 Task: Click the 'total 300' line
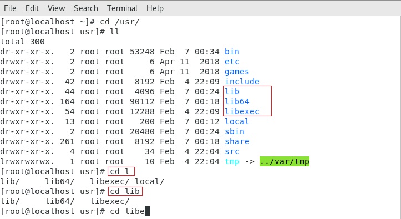coord(23,42)
